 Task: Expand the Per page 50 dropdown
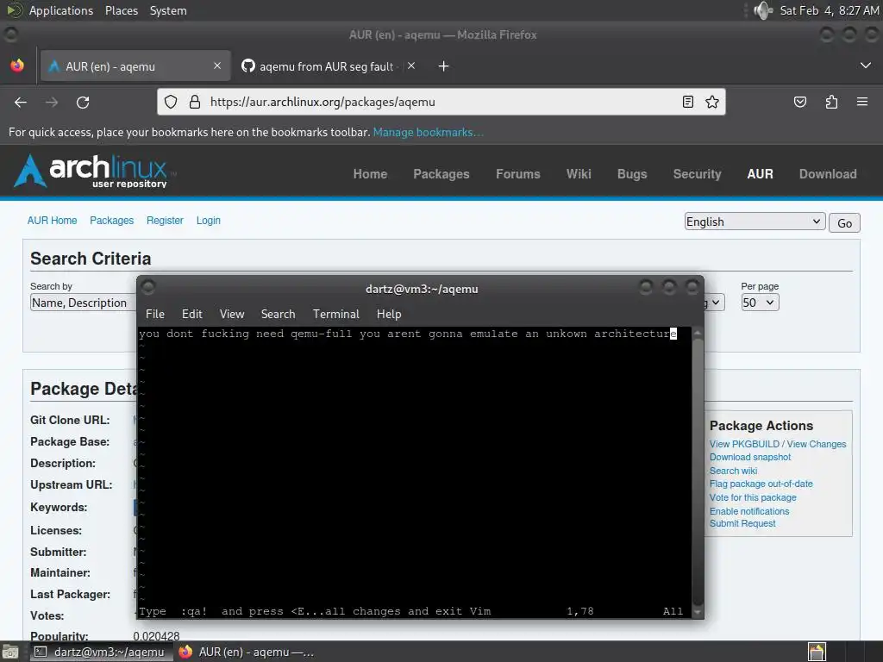tap(760, 303)
